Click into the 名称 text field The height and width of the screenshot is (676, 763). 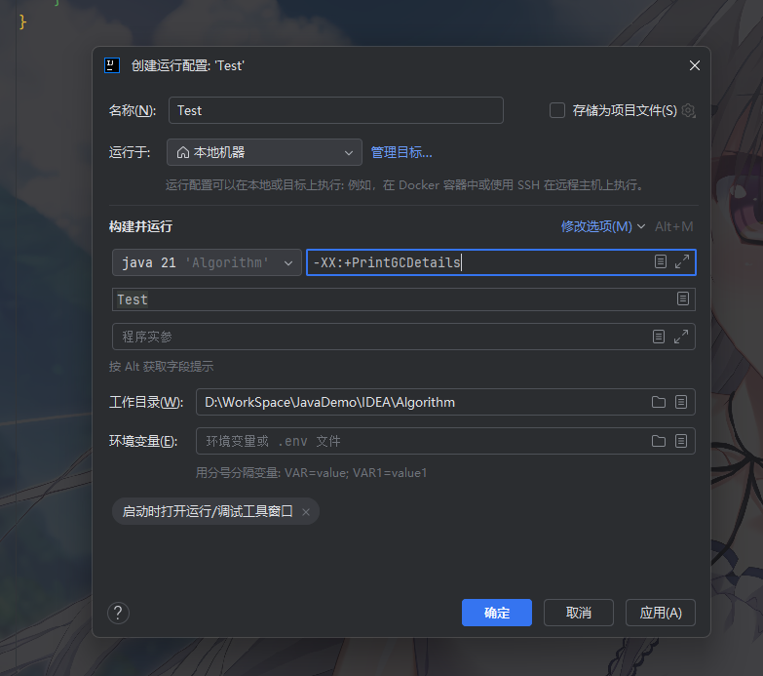point(335,110)
